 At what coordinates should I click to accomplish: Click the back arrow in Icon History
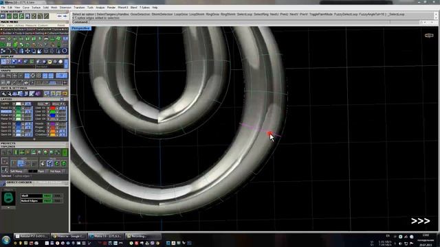(59, 16)
